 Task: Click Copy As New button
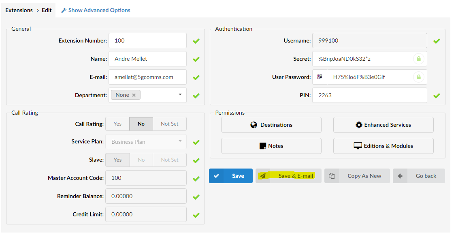click(x=357, y=176)
